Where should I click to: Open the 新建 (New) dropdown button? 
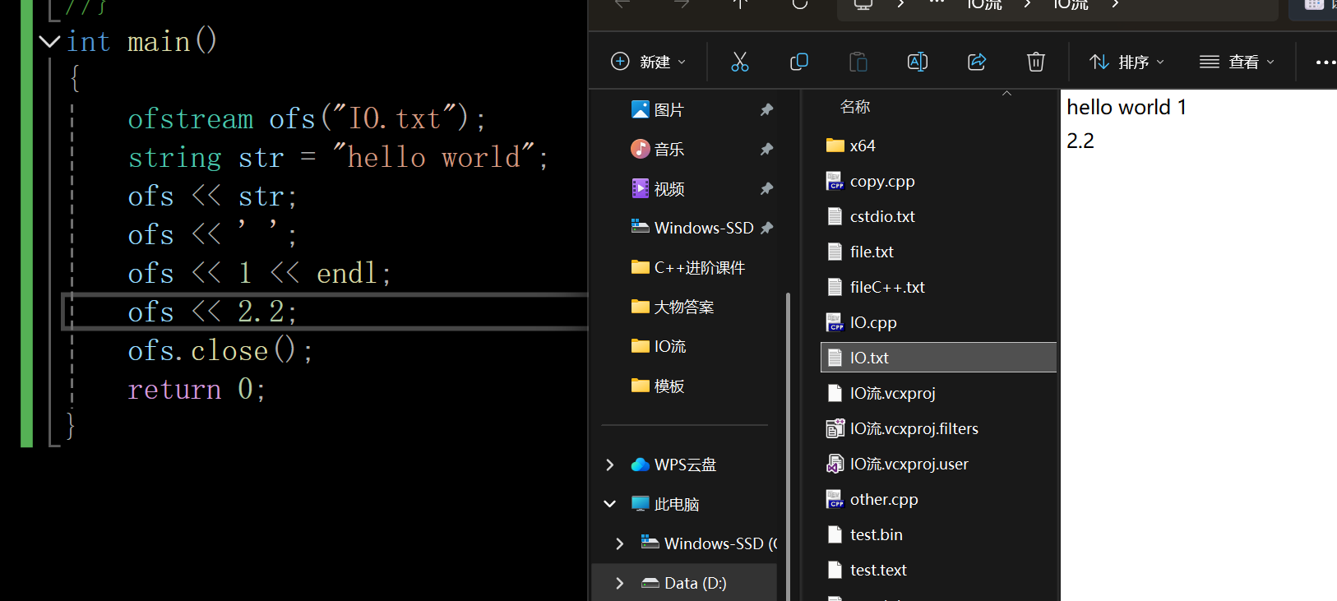coord(648,62)
